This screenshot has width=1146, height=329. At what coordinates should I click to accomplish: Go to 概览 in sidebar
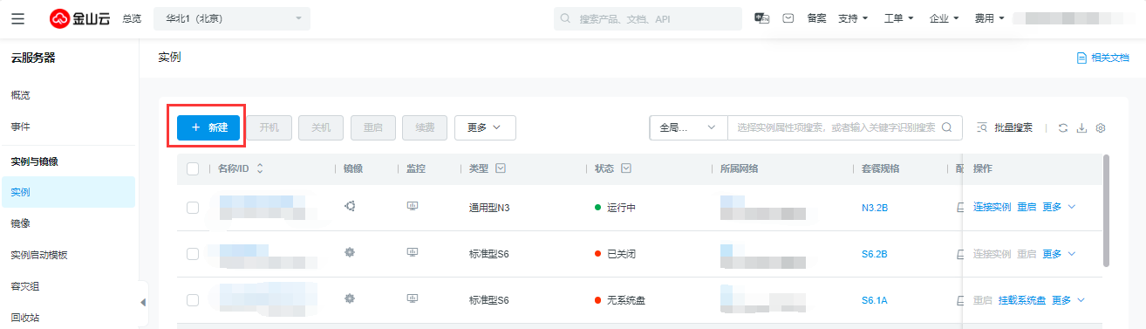point(21,94)
